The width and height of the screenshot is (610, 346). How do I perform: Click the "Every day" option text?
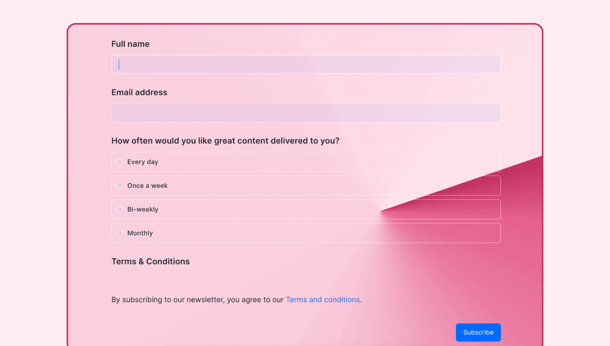[x=142, y=162]
